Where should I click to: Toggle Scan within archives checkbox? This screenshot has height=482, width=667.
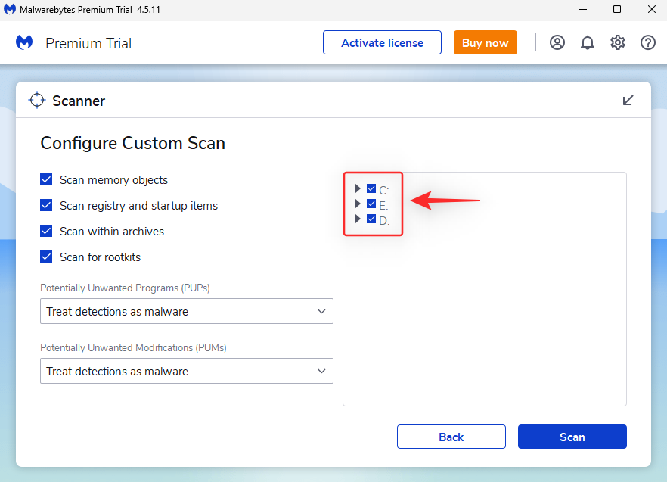[46, 232]
